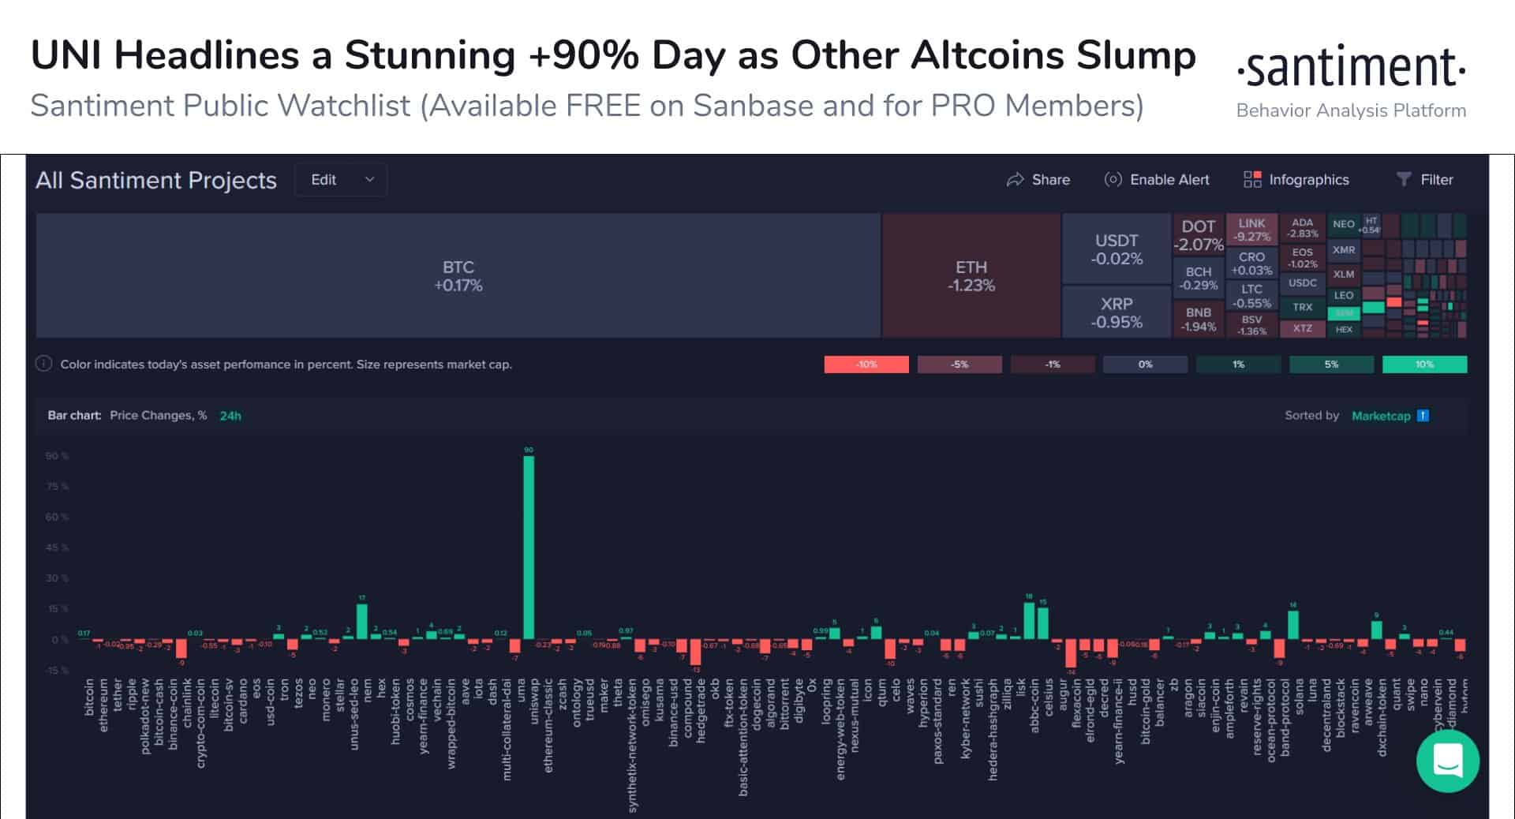This screenshot has height=819, width=1515.
Task: Open the chat support bubble
Action: click(x=1449, y=761)
